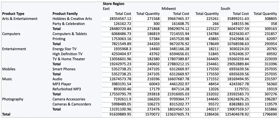Select the MP3 Player family

pos(62,84)
